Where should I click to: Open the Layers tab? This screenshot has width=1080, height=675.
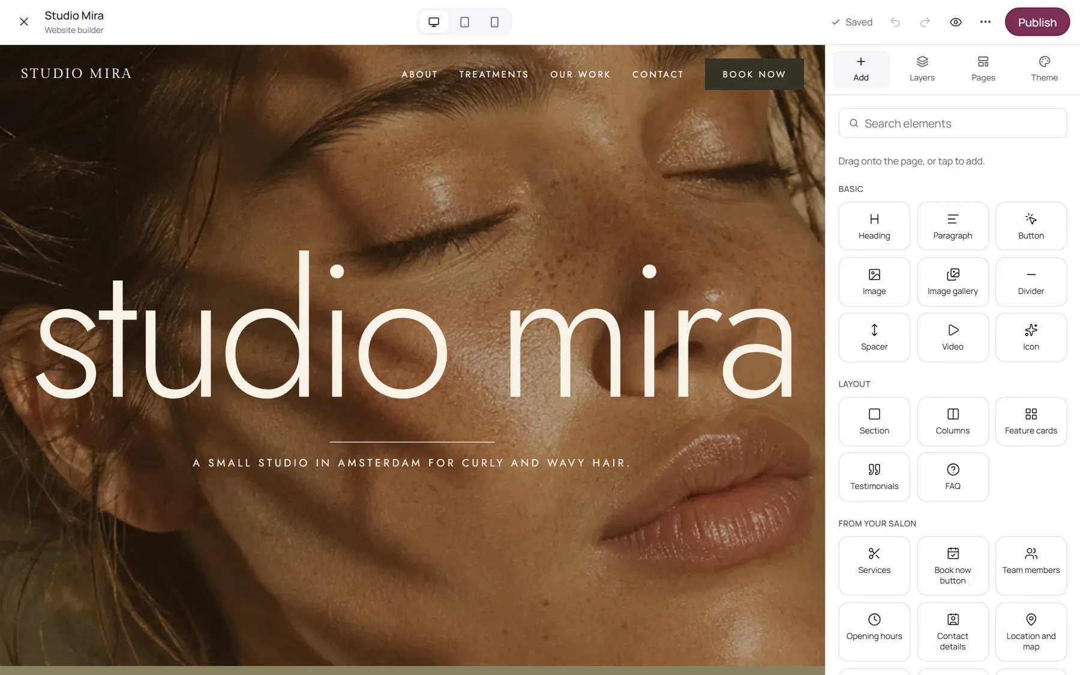[922, 69]
